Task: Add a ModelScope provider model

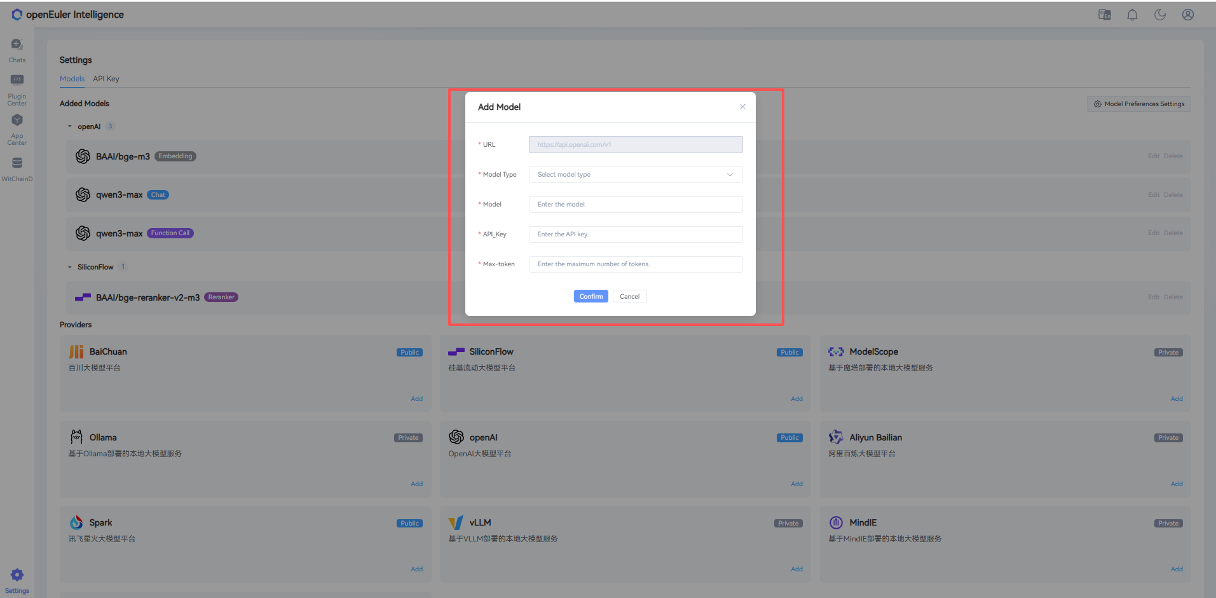Action: 1177,399
